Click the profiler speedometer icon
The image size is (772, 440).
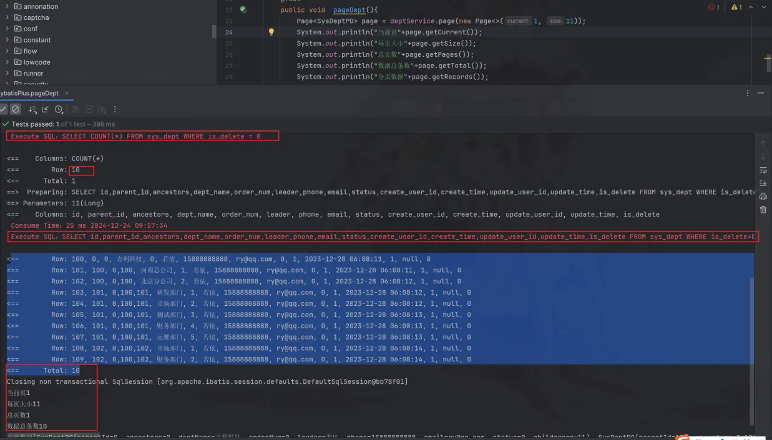tap(102, 109)
